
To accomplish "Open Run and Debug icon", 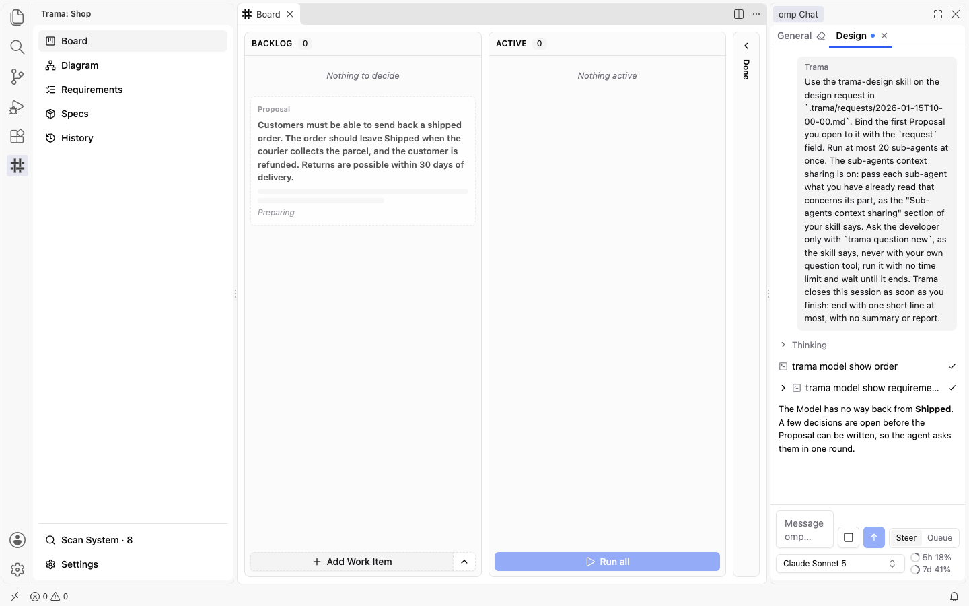I will tap(17, 106).
